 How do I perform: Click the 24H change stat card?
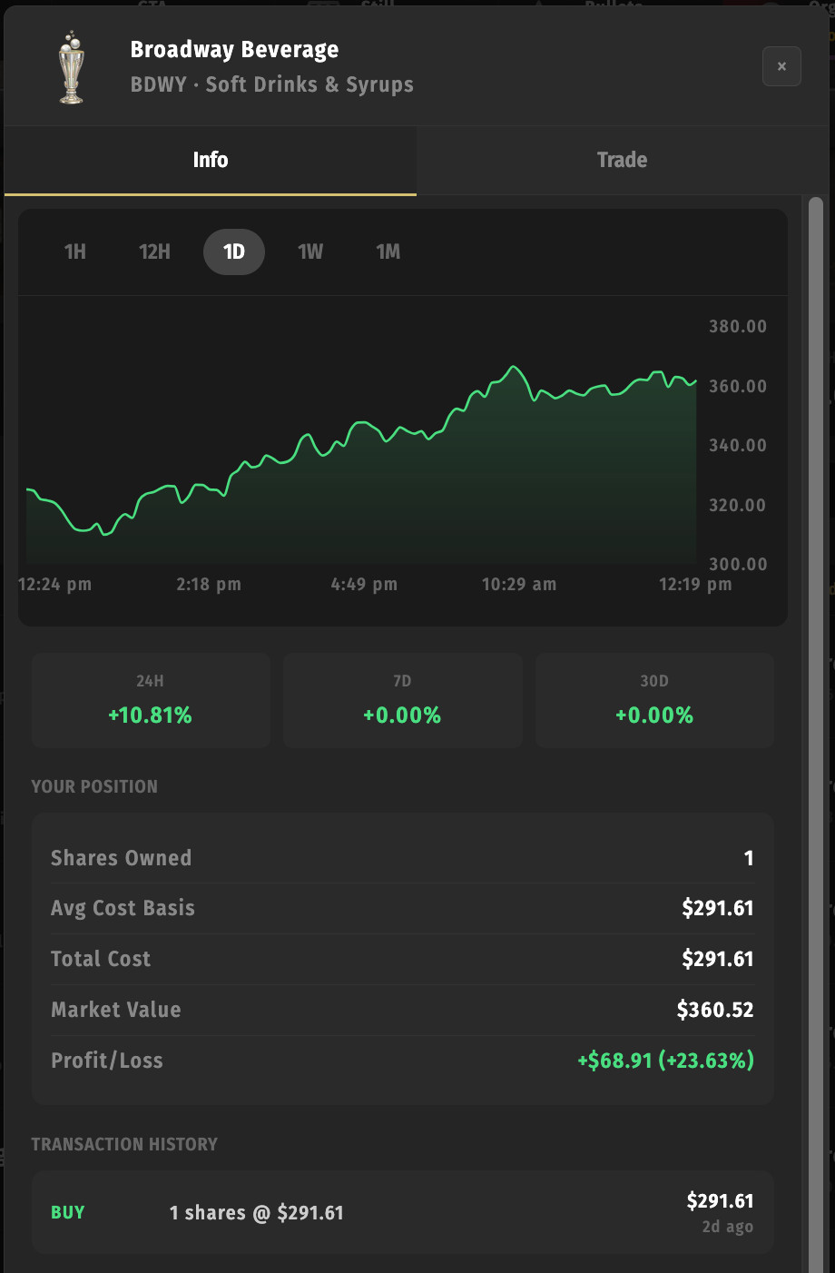point(151,700)
